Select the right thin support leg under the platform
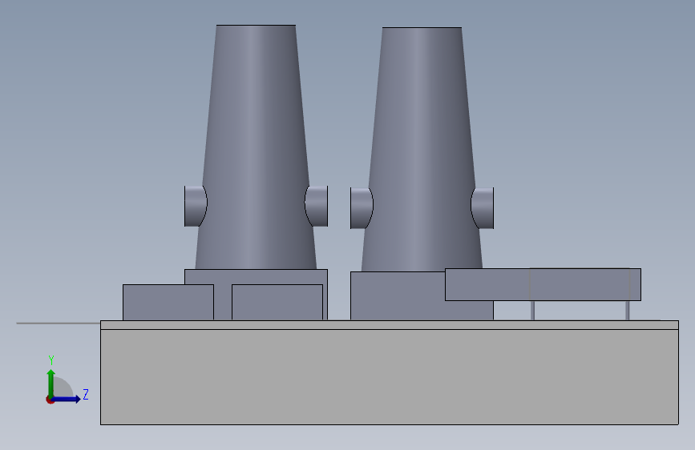Screen dimensions: 695x450 coord(627,311)
